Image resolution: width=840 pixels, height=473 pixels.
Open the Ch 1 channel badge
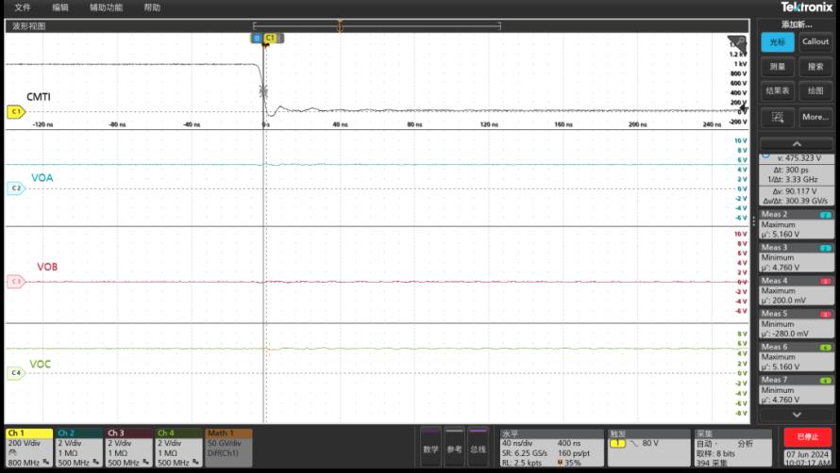pyautogui.click(x=29, y=448)
